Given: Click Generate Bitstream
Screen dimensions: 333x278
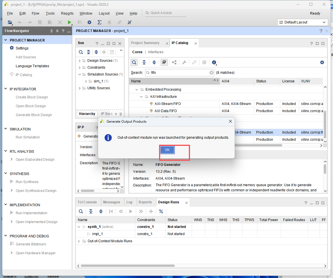Looking at the screenshot, I should [31, 244].
